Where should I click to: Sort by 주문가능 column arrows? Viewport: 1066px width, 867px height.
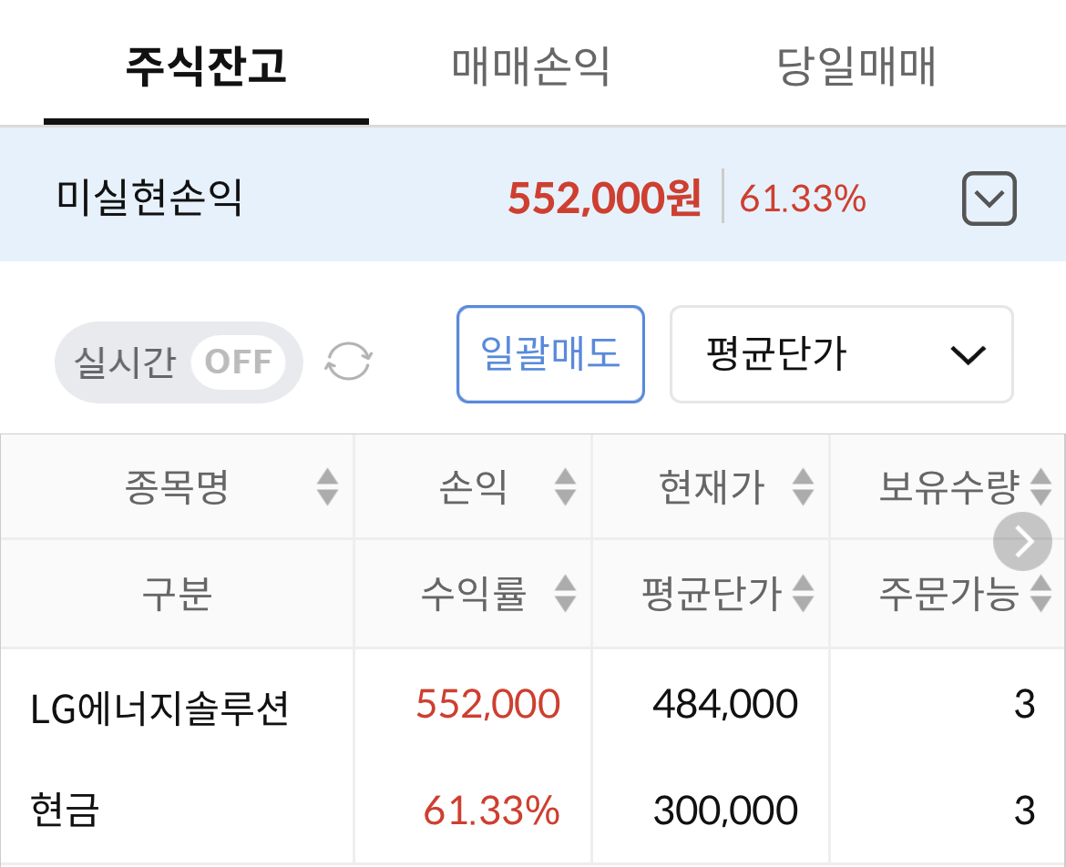[1040, 593]
